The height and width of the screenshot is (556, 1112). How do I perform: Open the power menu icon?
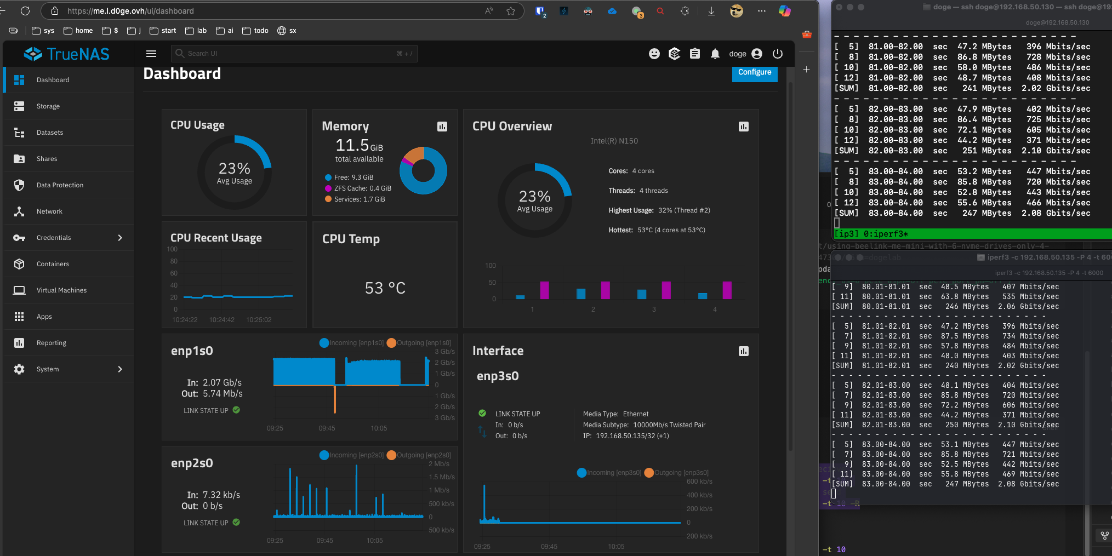777,54
